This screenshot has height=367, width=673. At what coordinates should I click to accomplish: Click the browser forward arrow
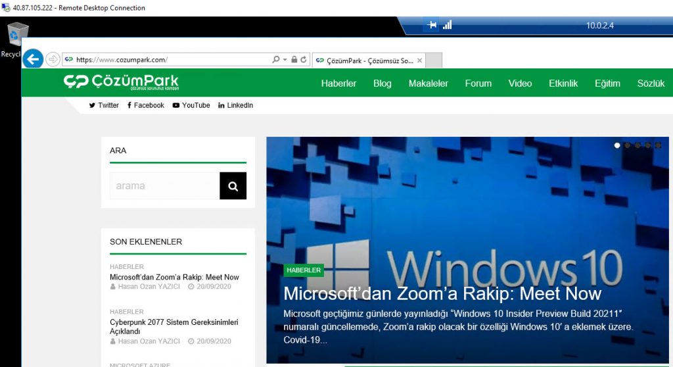tap(53, 59)
